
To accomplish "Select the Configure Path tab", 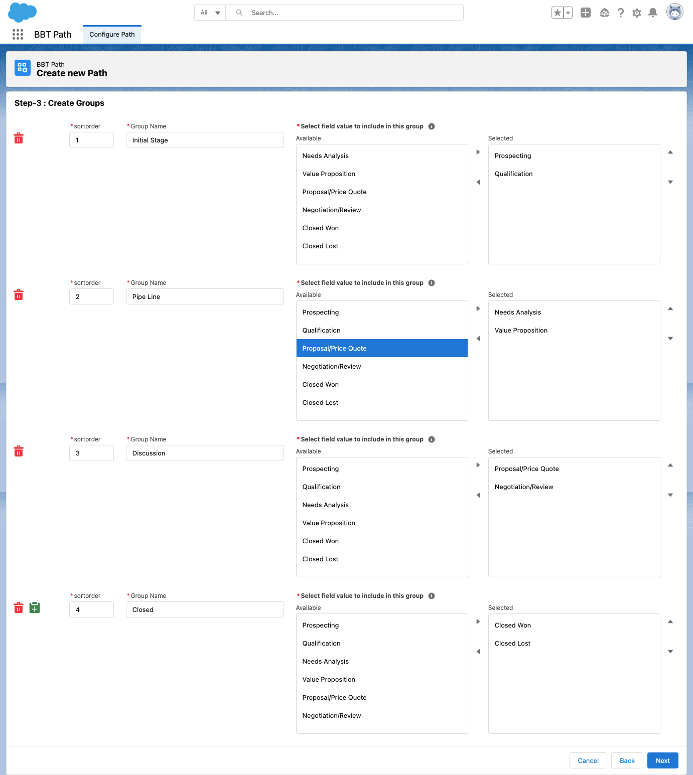I will click(x=112, y=34).
